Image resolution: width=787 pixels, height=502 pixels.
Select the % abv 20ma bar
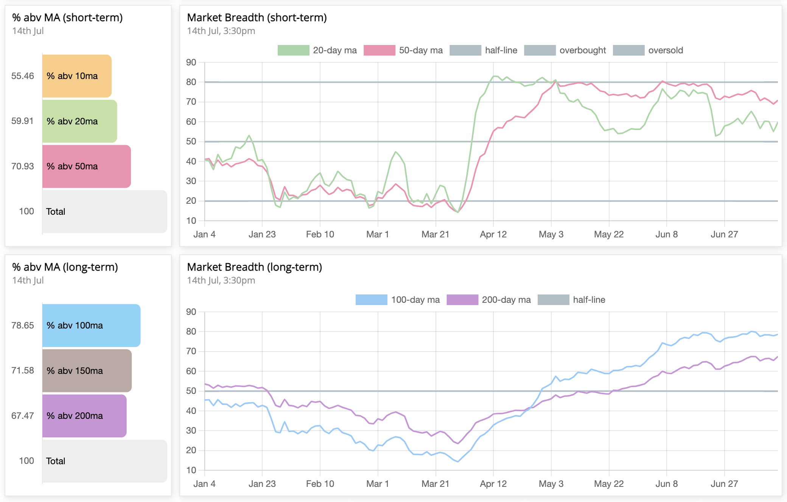pyautogui.click(x=79, y=121)
